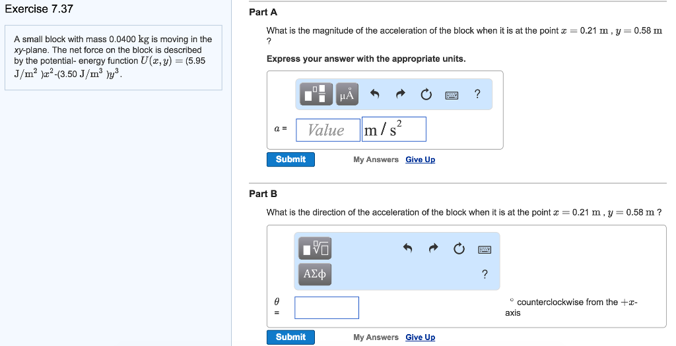Open math templates radical icon in Part B
Image resolution: width=676 pixels, height=346 pixels.
click(x=316, y=248)
